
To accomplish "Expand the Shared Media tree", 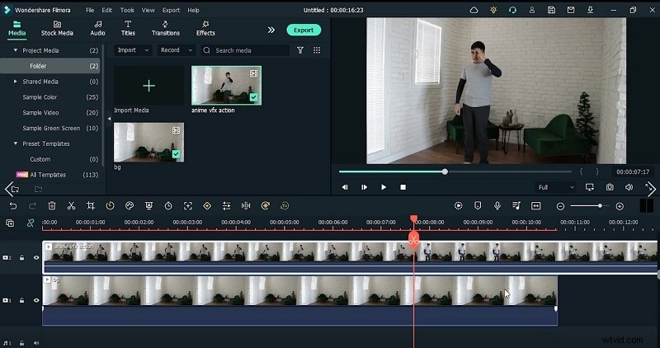I will tap(16, 81).
